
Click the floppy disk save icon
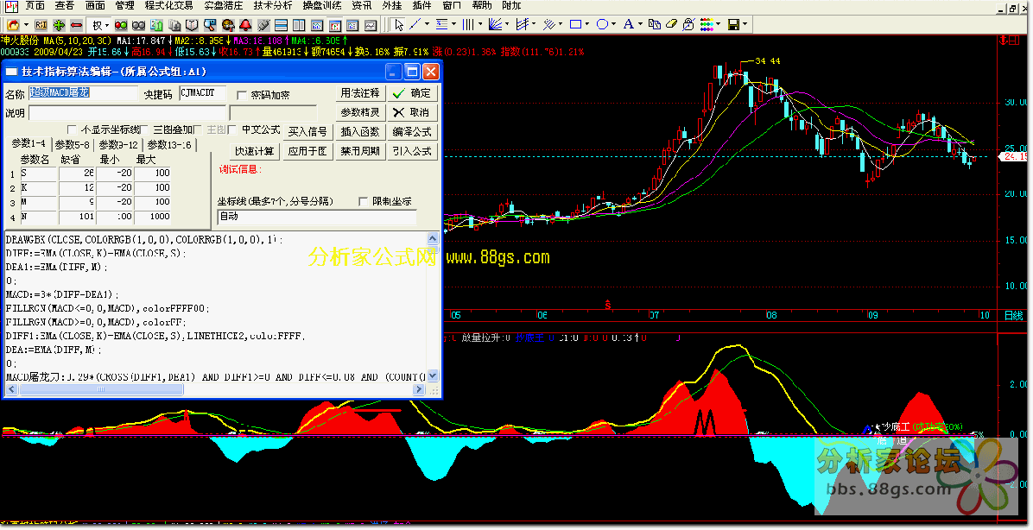[x=733, y=25]
